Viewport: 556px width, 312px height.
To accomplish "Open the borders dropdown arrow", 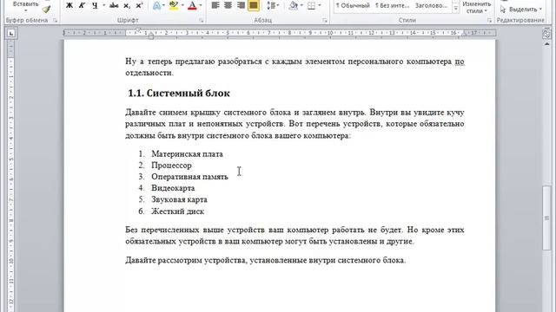I will point(320,5).
